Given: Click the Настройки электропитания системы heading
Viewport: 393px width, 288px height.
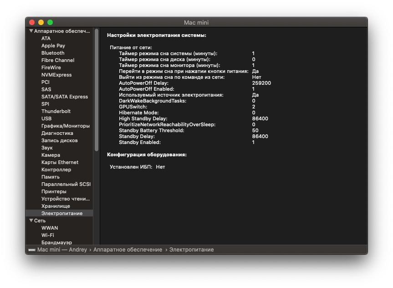Looking at the screenshot, I should coord(157,35).
